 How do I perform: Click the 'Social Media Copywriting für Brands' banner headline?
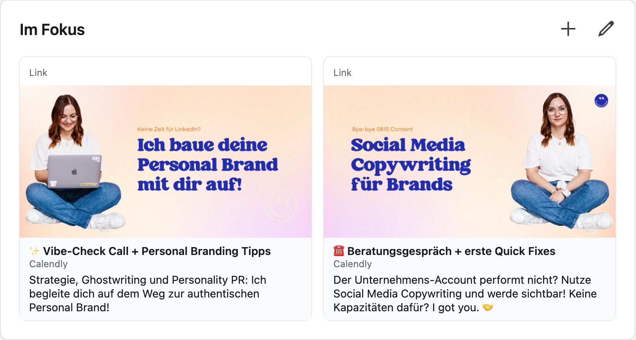(x=410, y=164)
